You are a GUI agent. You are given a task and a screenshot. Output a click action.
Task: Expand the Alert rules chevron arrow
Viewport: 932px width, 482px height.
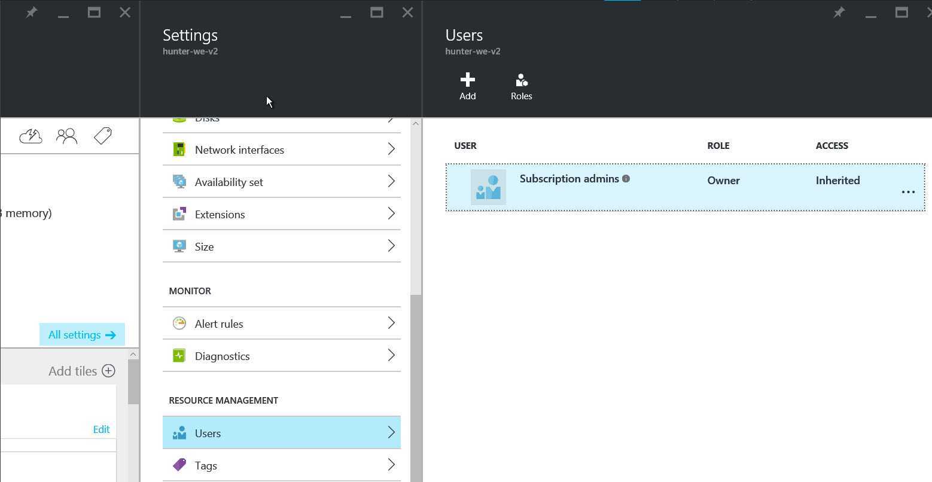[x=391, y=324]
